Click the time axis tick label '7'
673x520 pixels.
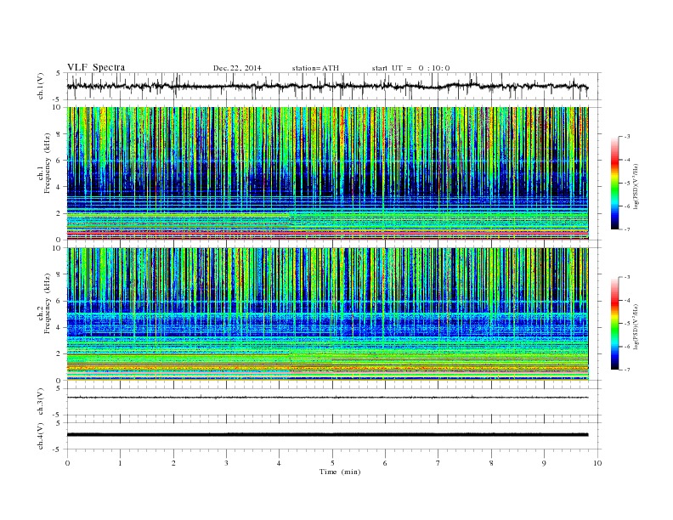(x=438, y=463)
